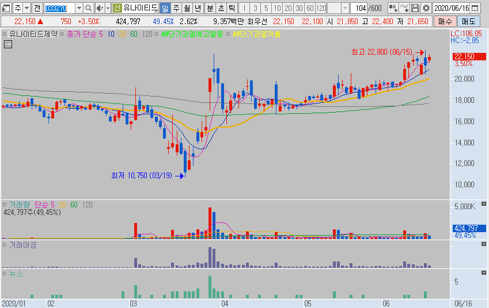Screen dimensions: 489x308
Task: Click the stock name 유나이티드 field
Action: point(141,8)
